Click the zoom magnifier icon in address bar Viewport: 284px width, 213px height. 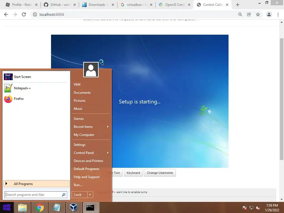(240, 14)
